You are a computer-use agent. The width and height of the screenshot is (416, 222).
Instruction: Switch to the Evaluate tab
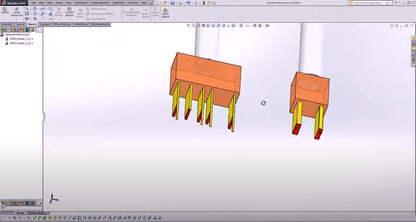(x=45, y=24)
